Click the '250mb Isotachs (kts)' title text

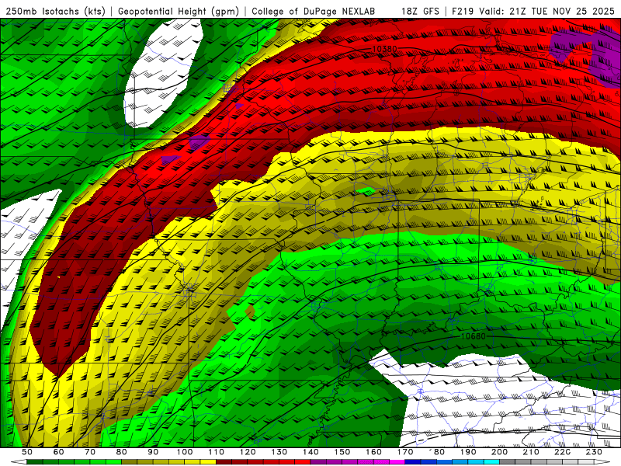point(55,11)
